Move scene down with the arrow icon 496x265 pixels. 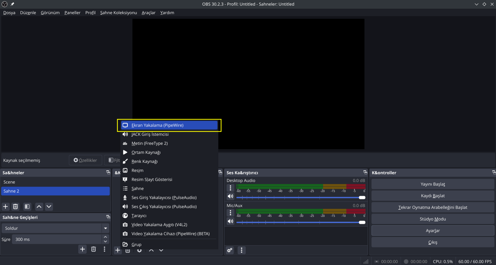click(49, 207)
